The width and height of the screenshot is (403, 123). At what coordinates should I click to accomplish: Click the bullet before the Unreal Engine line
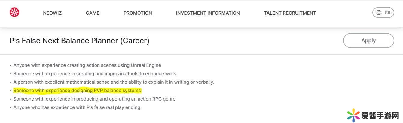[11, 65]
